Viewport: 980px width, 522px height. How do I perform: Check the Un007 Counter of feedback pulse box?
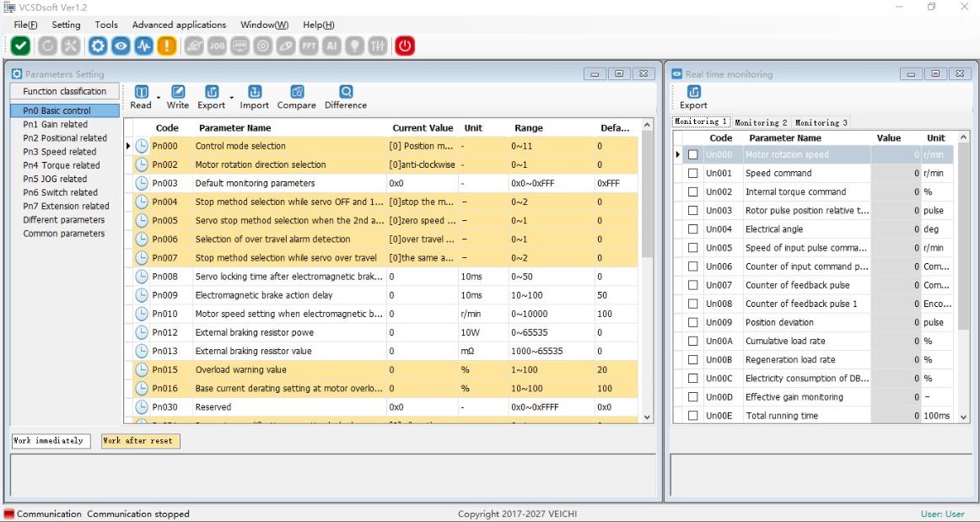point(692,285)
